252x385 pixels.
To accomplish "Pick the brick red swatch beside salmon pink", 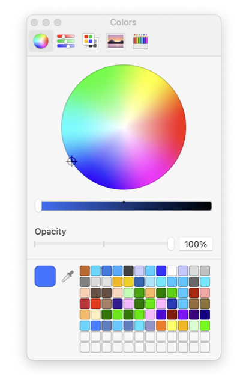I will tap(194, 293).
